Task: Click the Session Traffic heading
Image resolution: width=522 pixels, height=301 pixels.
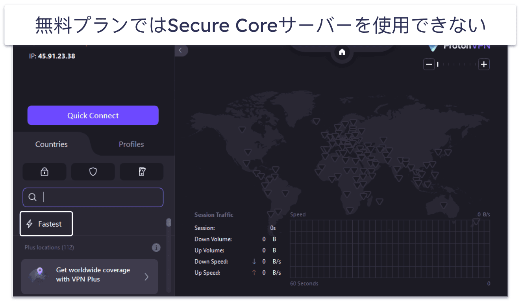Action: [214, 215]
